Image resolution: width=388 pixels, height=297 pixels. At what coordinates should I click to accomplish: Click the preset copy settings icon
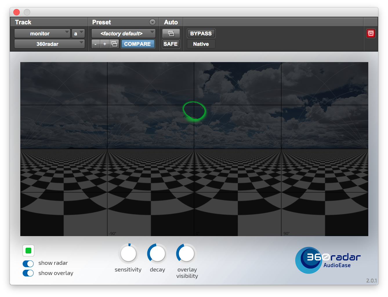tap(115, 44)
